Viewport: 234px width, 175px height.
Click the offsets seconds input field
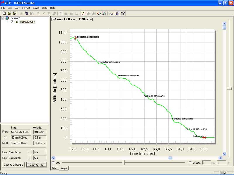pos(206,162)
